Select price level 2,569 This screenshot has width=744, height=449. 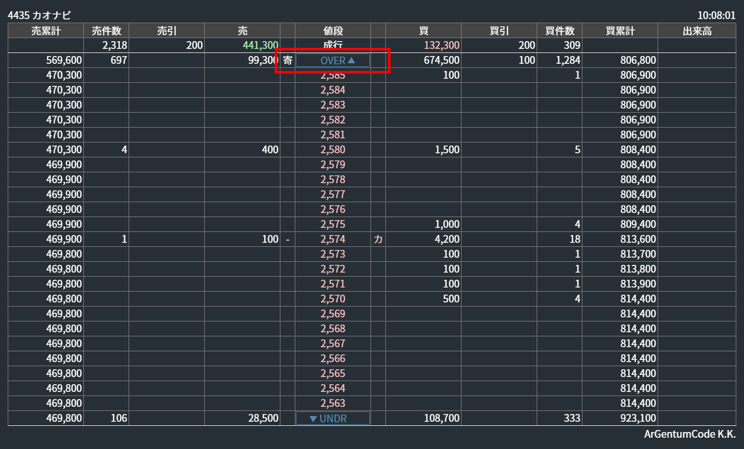coord(333,314)
